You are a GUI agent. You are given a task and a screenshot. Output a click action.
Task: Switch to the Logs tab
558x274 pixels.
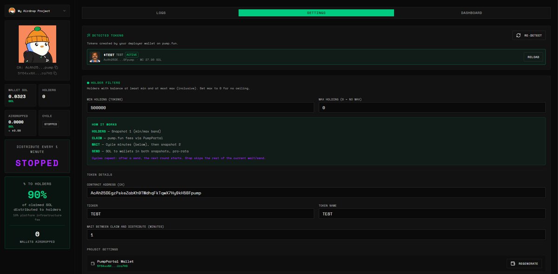[x=160, y=13]
